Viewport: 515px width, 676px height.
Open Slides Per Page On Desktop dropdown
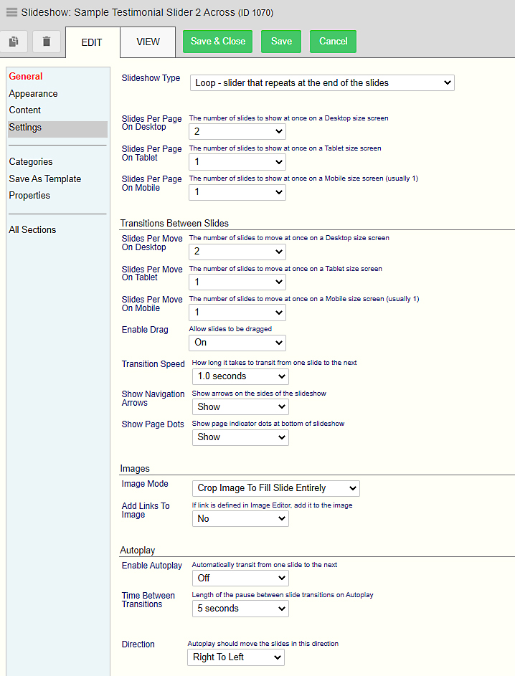point(237,131)
